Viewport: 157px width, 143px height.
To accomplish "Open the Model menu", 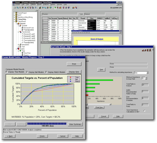I will pyautogui.click(x=39, y=4).
